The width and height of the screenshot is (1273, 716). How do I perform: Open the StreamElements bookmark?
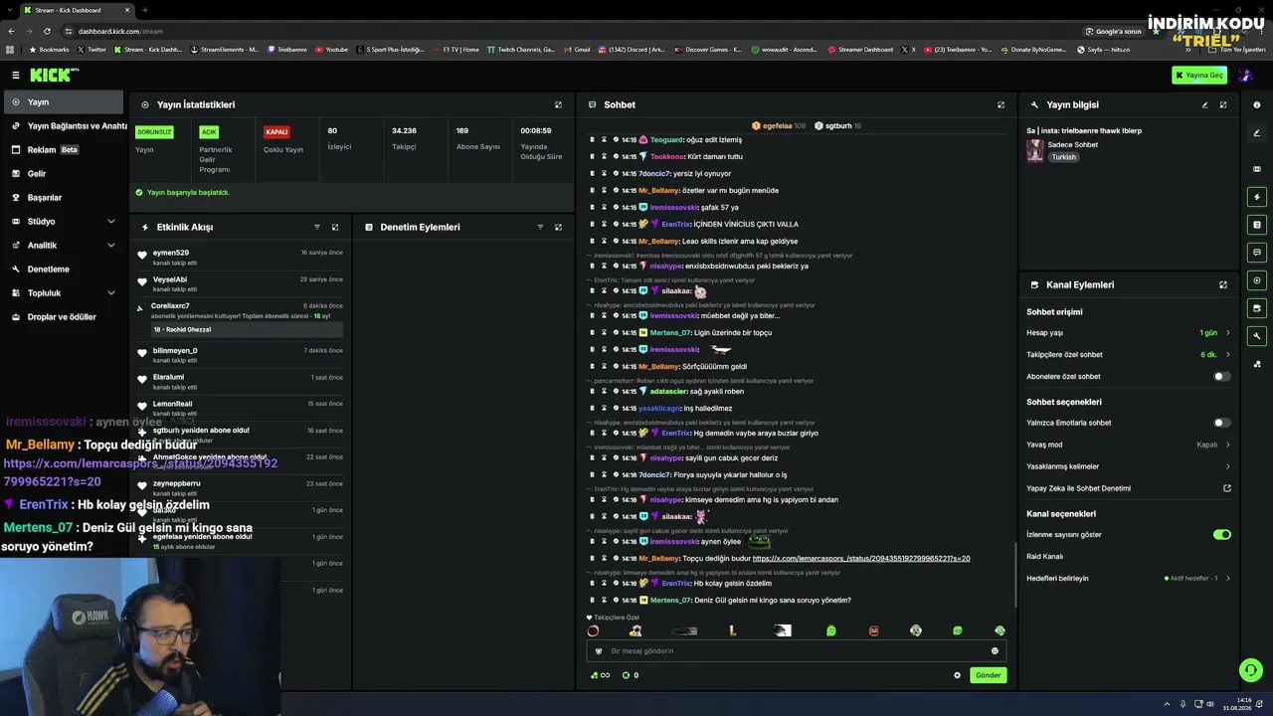pyautogui.click(x=224, y=50)
